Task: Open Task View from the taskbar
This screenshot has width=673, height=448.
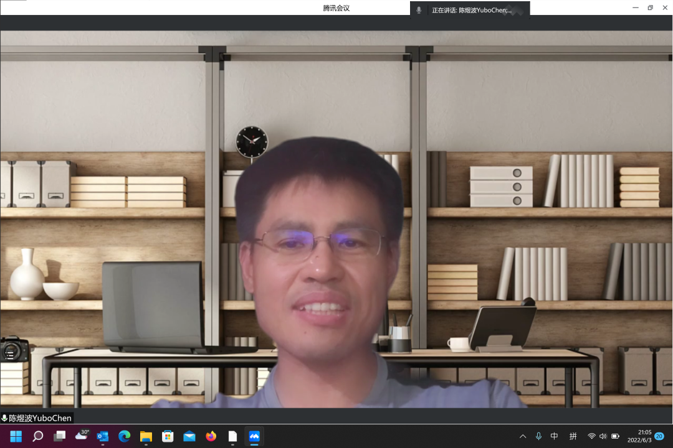Action: click(x=59, y=436)
